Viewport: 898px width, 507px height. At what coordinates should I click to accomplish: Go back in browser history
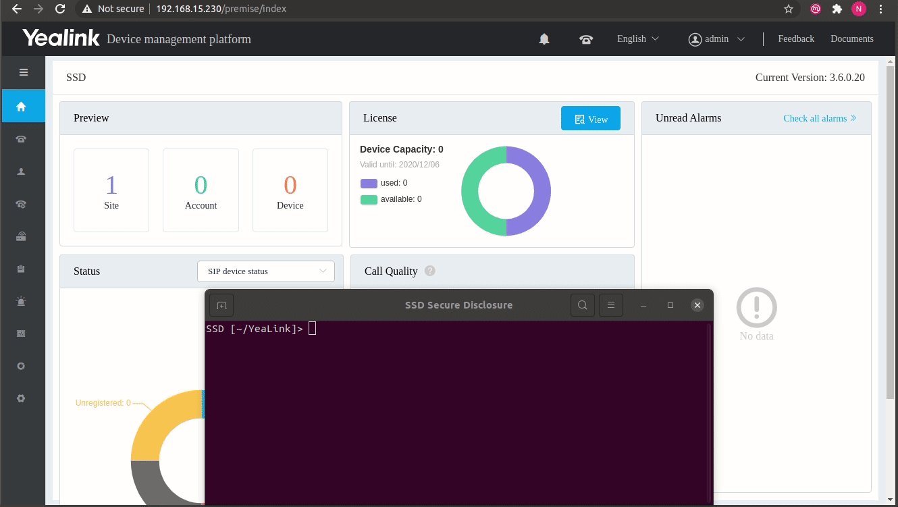17,9
